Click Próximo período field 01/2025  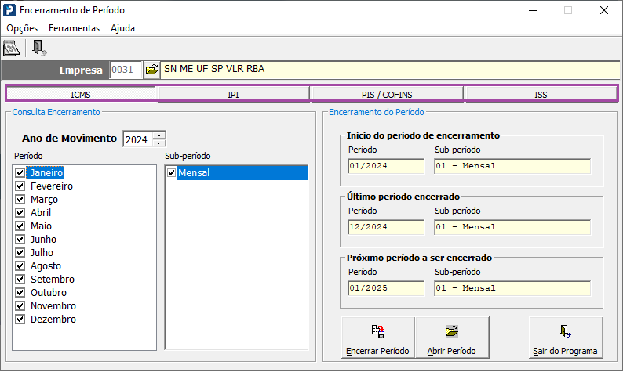386,288
